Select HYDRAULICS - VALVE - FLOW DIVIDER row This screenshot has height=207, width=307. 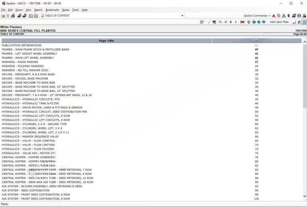point(151,149)
